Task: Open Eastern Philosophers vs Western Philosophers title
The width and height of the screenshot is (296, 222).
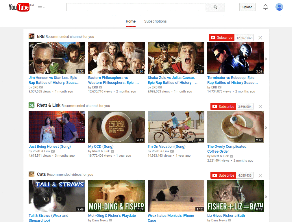Action: coord(113,80)
